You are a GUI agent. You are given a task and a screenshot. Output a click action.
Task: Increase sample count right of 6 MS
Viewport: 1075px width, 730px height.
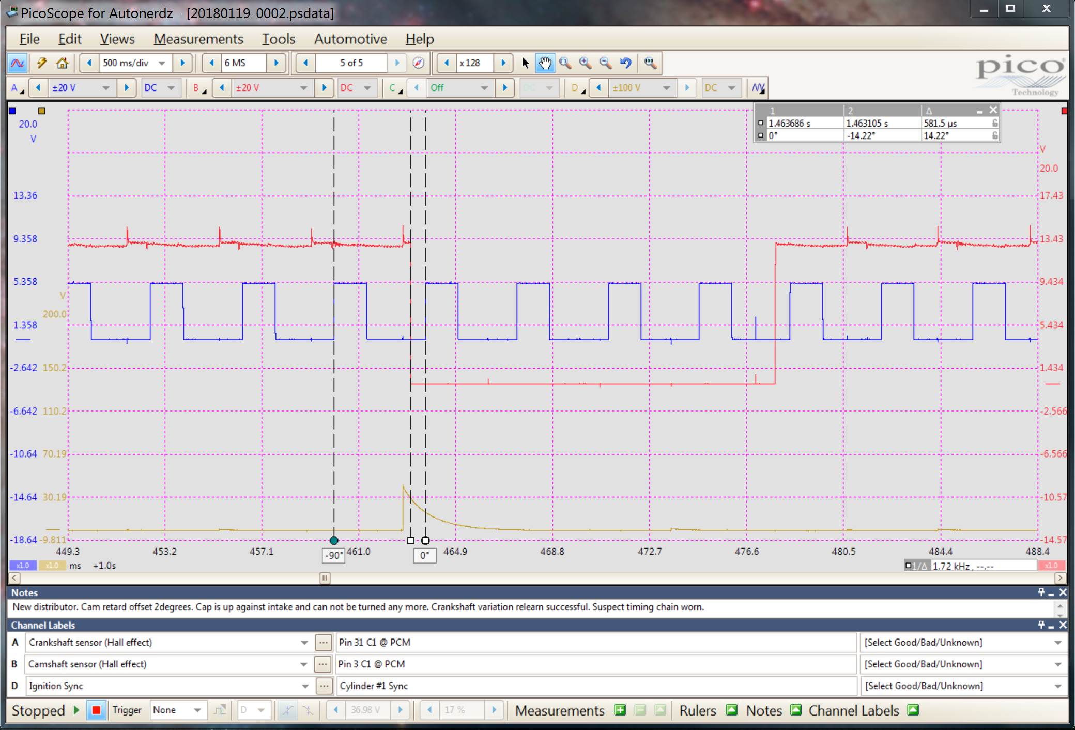coord(277,63)
